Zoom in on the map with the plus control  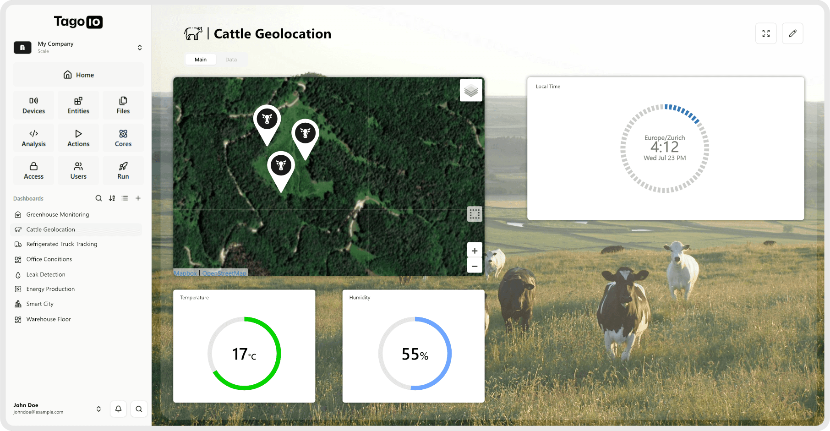475,250
